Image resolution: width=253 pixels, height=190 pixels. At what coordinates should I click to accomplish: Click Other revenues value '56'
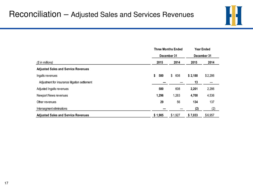click(x=178, y=102)
